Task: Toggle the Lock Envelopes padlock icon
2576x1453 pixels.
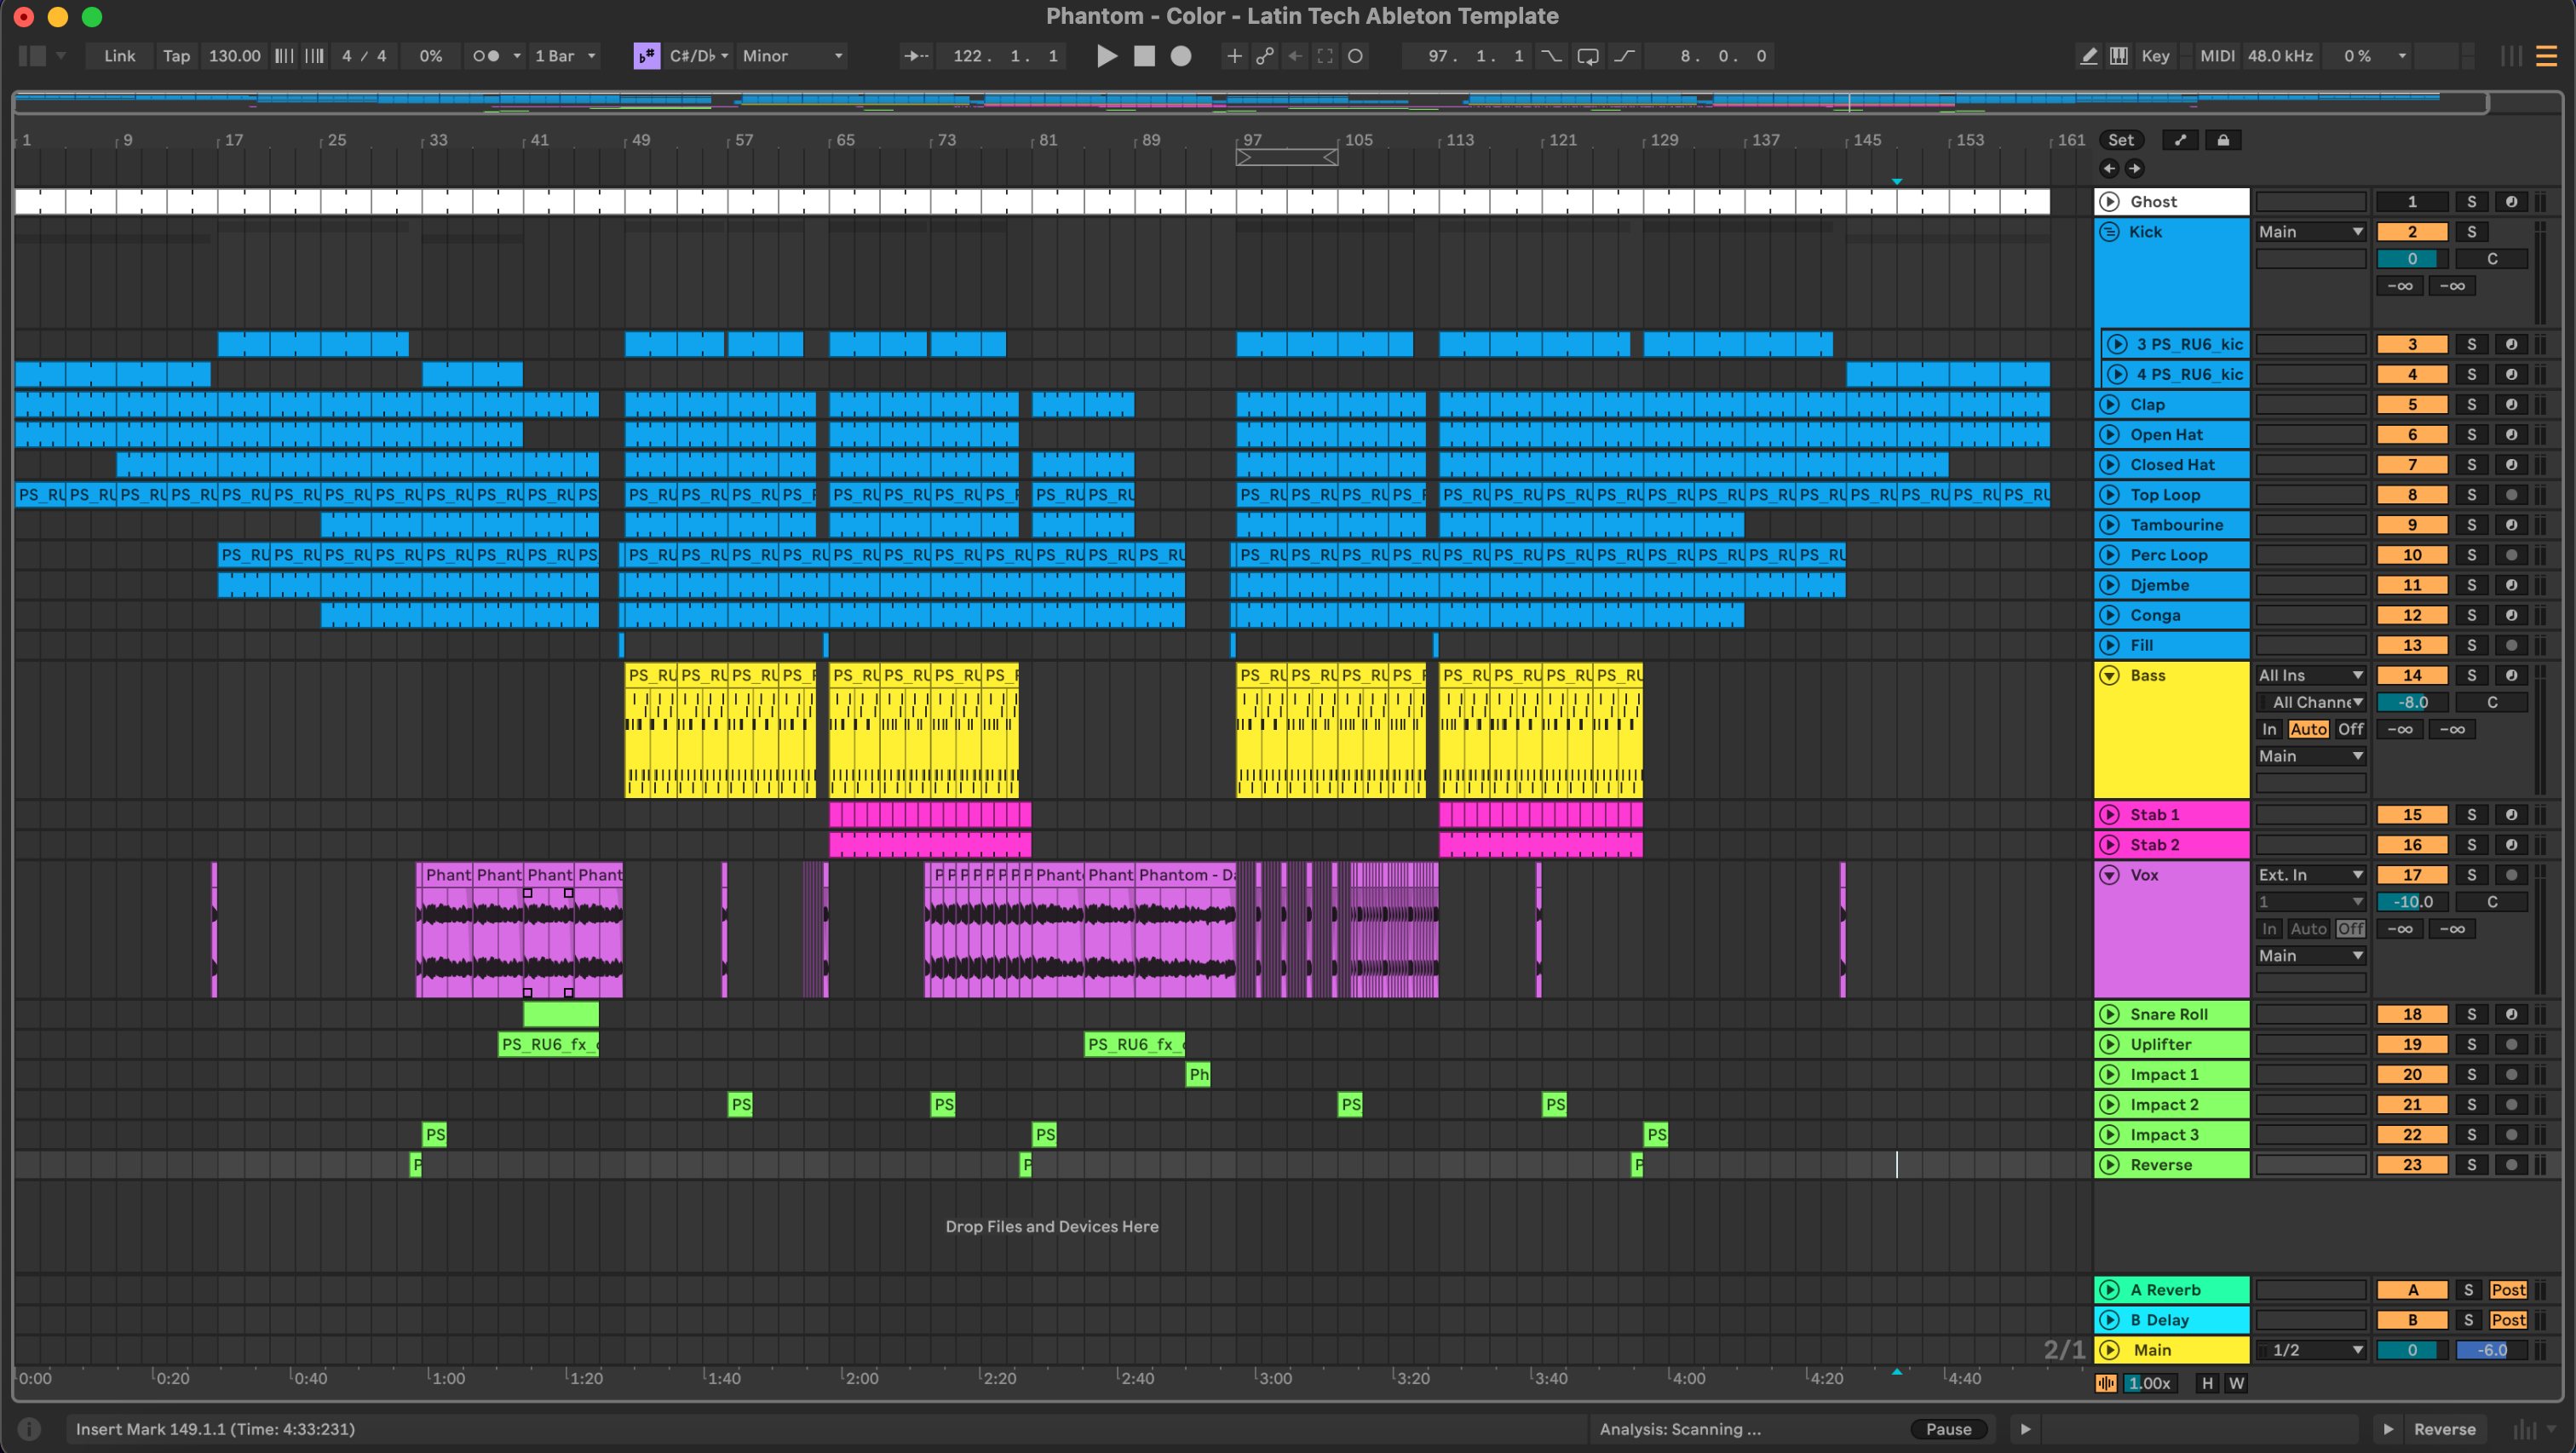Action: click(x=2222, y=140)
